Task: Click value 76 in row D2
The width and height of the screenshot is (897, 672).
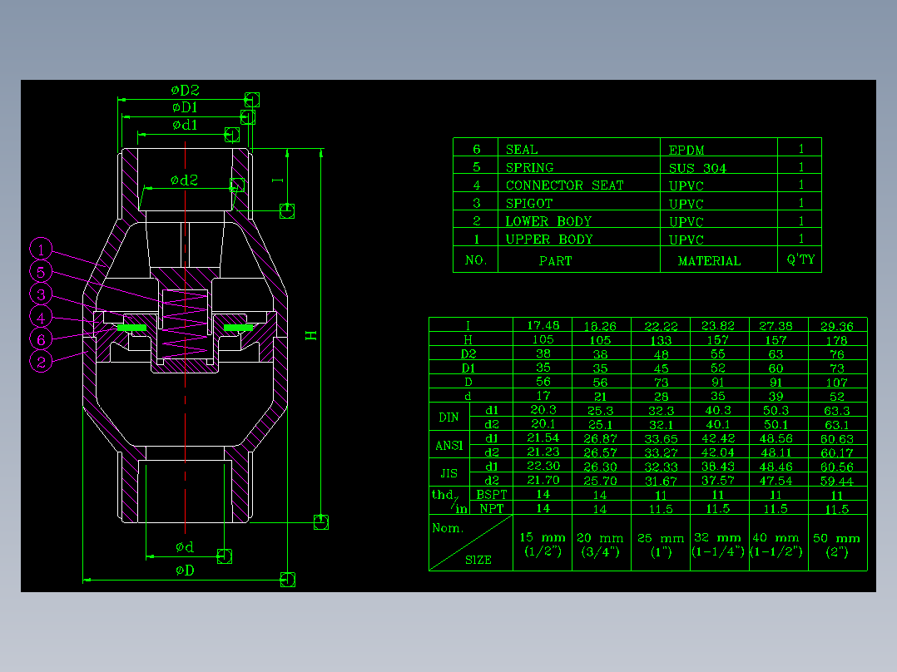Action: (837, 354)
